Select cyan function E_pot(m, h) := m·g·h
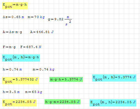 point(21,58)
